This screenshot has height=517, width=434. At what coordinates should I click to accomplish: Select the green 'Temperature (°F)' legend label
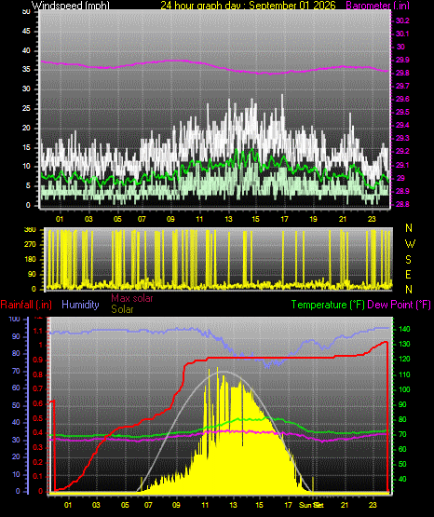(328, 305)
